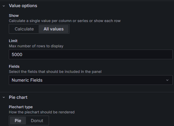Click the Piechart type label
This screenshot has width=174, height=126.
21,107
